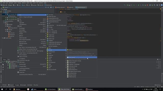The width and height of the screenshot is (163, 91).
Task: Switch to the styles.xml editor tab
Action: point(71,7)
